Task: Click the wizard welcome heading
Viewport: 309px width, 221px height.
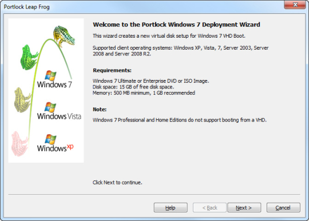Action: tap(177, 25)
